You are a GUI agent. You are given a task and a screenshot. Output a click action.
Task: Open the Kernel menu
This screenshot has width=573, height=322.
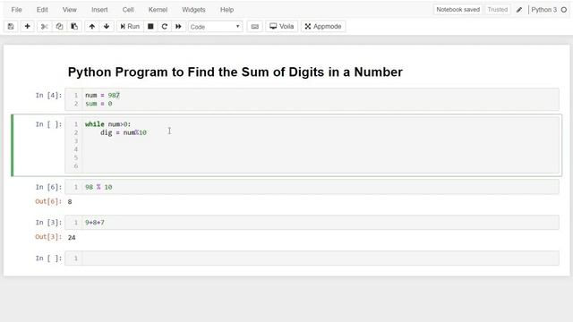(x=158, y=10)
